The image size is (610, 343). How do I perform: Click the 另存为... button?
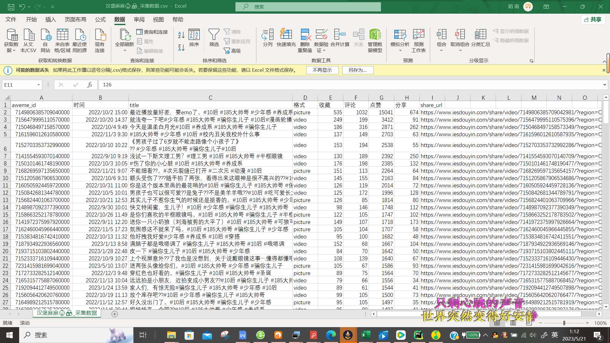357,70
